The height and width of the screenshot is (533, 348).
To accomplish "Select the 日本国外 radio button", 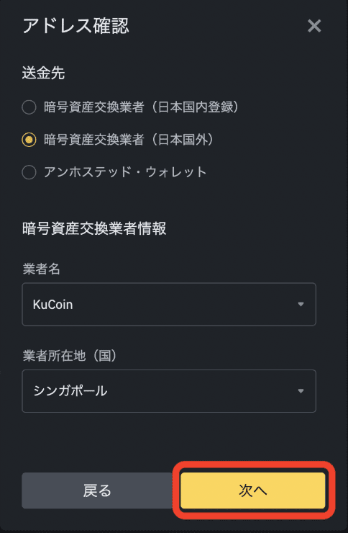I will [x=29, y=140].
